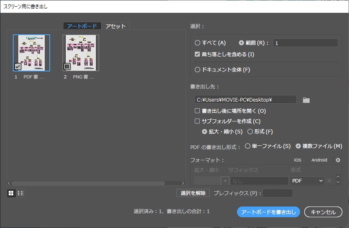
Task: Toggle 裁ち落としを含める checkbox
Action: pyautogui.click(x=198, y=54)
